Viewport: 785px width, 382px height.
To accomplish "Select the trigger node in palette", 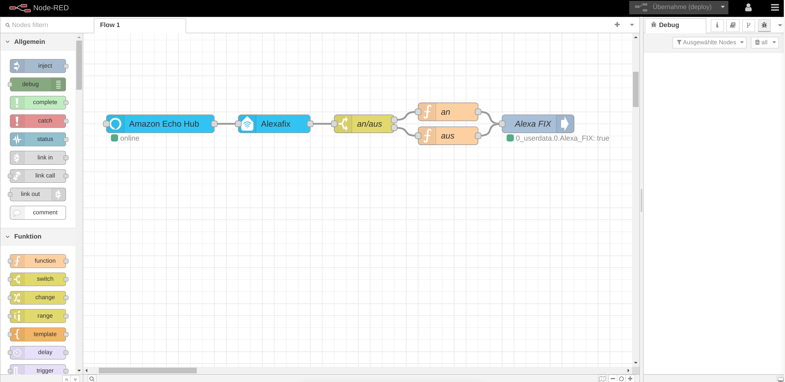I will (x=38, y=370).
